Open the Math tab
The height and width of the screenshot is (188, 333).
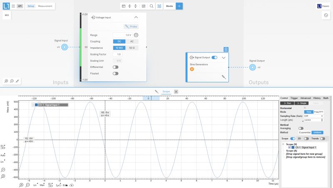coord(326,98)
